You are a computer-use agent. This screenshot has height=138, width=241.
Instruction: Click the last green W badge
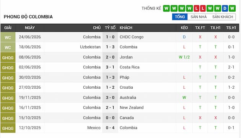232,8
